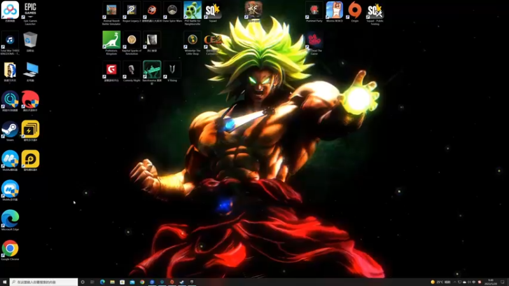
Task: Open the Recycle Bin desktop icon
Action: 30,42
